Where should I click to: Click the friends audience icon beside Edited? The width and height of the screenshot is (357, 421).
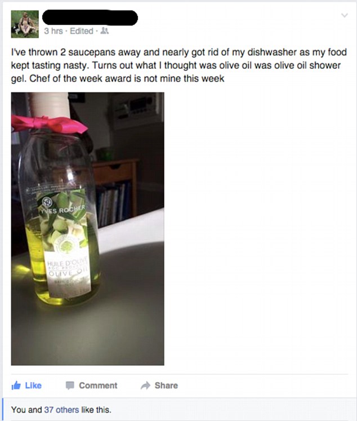coord(105,31)
